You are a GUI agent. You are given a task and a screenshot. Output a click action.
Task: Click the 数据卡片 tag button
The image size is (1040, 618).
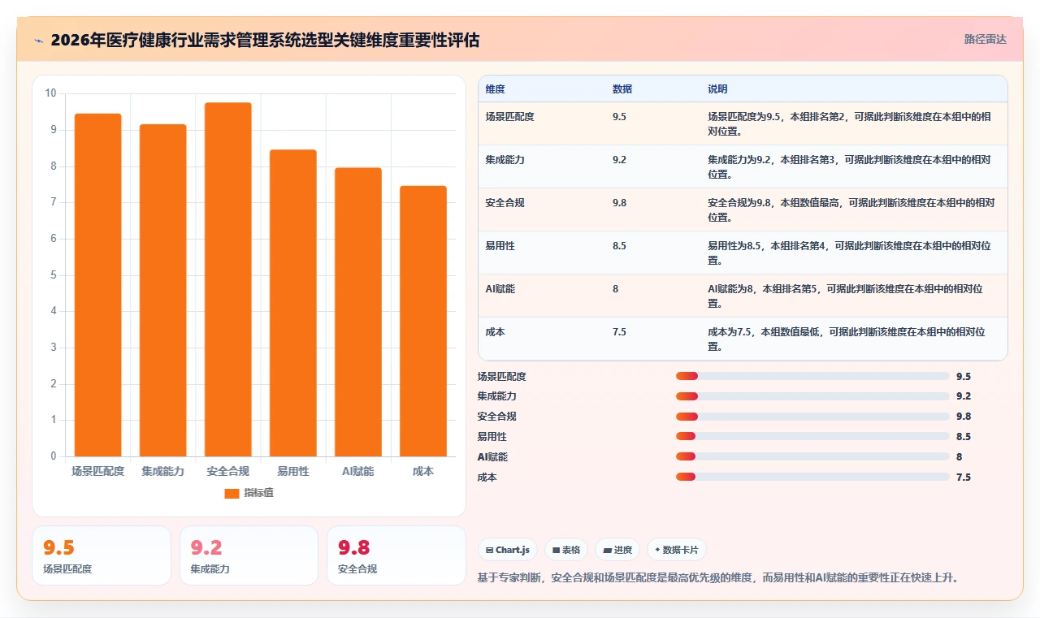point(677,550)
